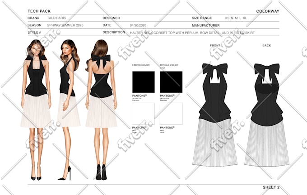
Task: Click the "THREAD COLOR" label
Action: (169, 65)
